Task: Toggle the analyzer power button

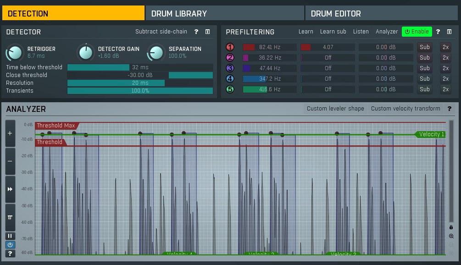Action: pyautogui.click(x=10, y=245)
